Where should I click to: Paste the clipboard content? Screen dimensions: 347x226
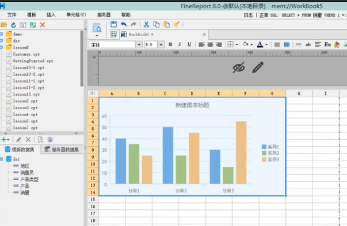coord(166,24)
